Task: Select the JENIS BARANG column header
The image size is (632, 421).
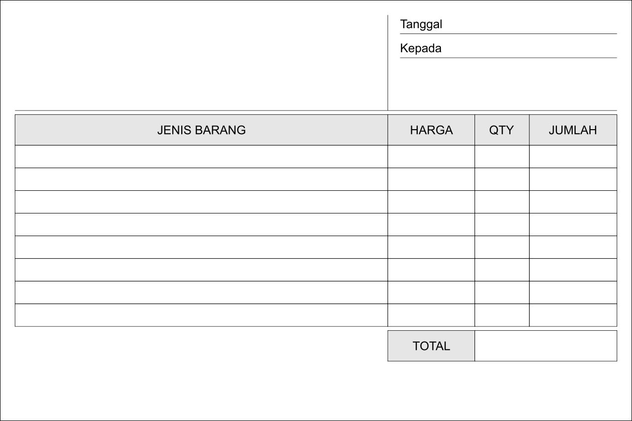Action: tap(201, 130)
